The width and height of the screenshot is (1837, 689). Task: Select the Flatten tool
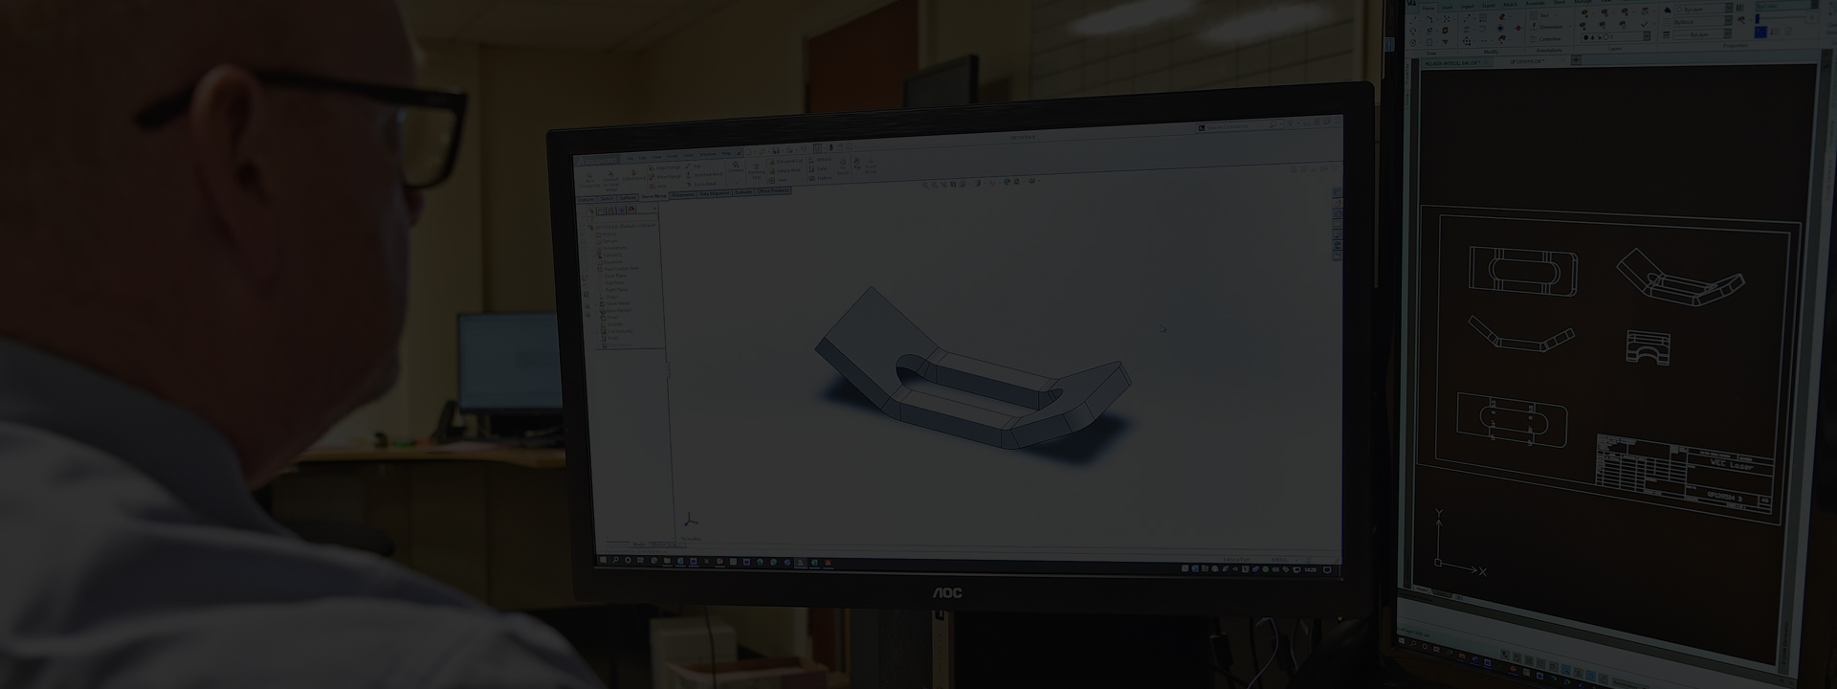tap(820, 178)
